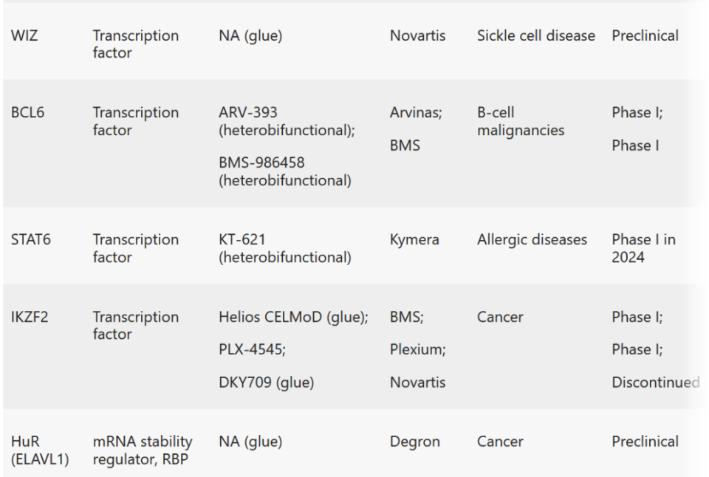The width and height of the screenshot is (709, 477).
Task: Select the Degron company cell
Action: coord(414,442)
